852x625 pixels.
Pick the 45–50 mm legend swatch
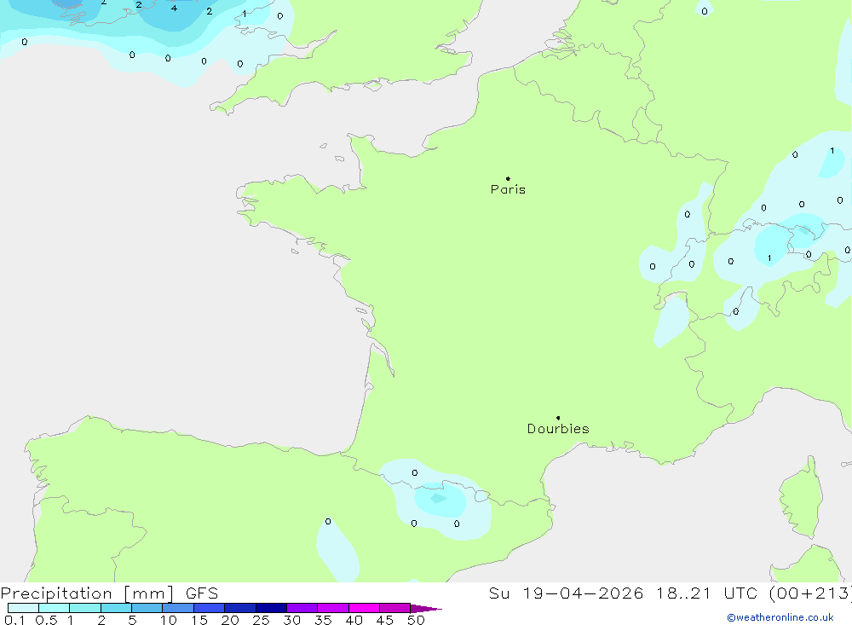395,608
